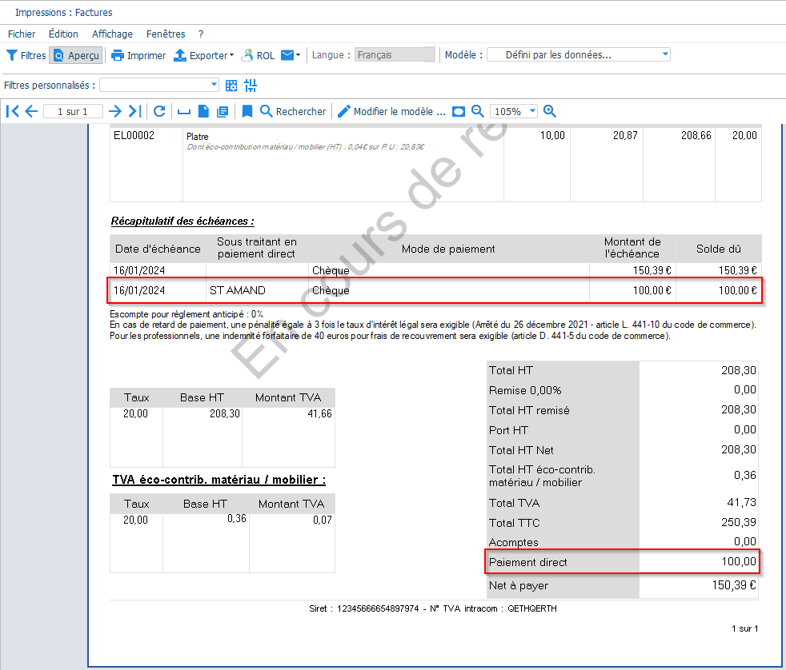Click the page number field '1 sur 1'

click(73, 111)
